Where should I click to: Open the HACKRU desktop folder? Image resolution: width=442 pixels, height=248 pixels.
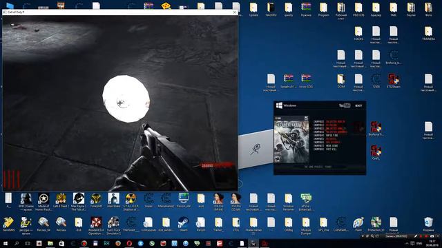pos(271,9)
